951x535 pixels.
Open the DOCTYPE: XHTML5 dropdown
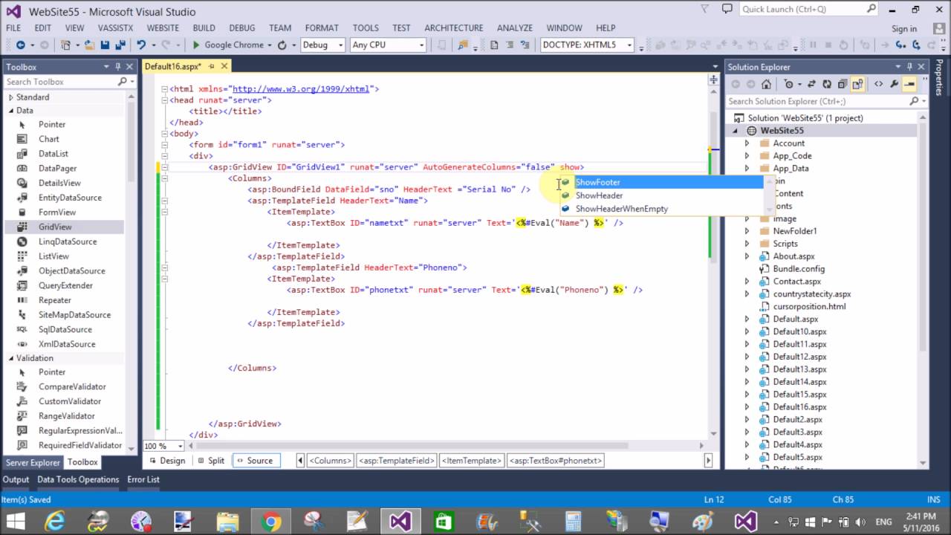(629, 45)
